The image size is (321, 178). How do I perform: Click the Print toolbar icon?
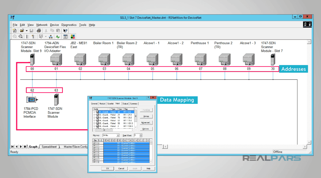pyautogui.click(x=39, y=30)
